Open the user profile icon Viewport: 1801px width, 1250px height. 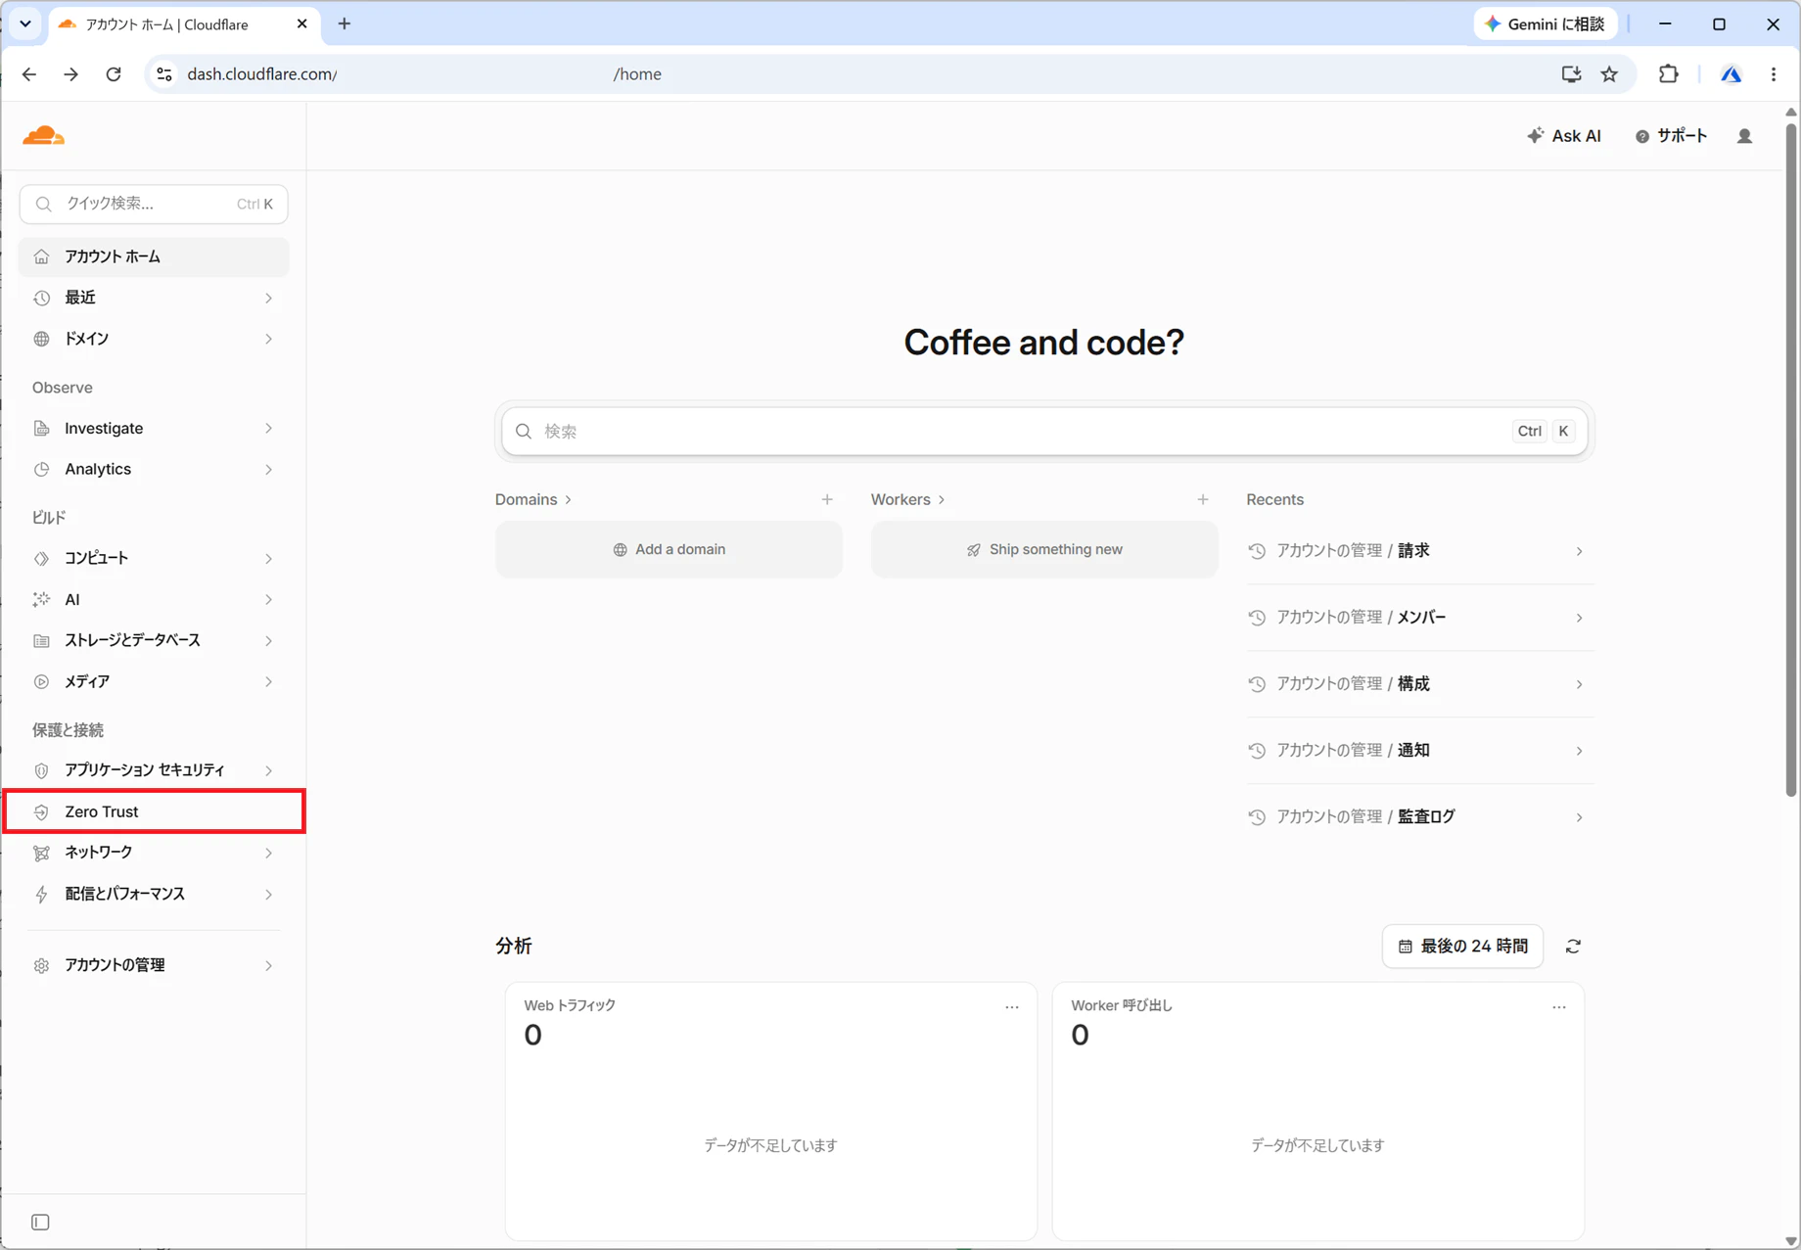1744,136
